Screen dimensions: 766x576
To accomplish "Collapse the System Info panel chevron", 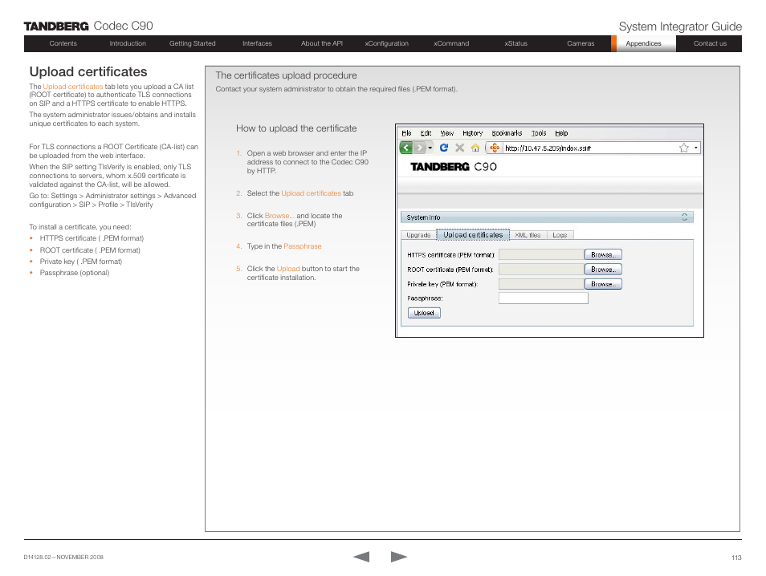I will [684, 217].
